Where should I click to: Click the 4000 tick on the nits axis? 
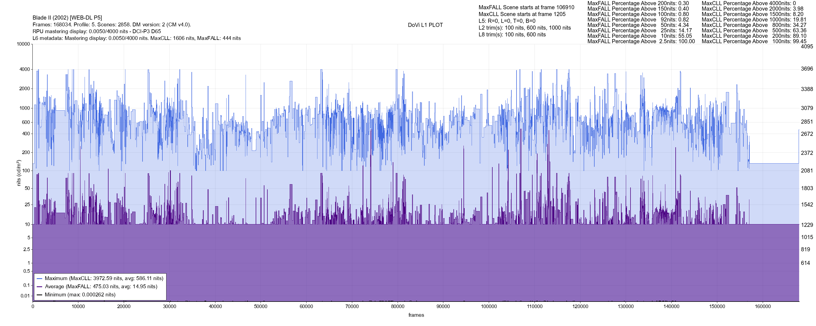pos(24,69)
